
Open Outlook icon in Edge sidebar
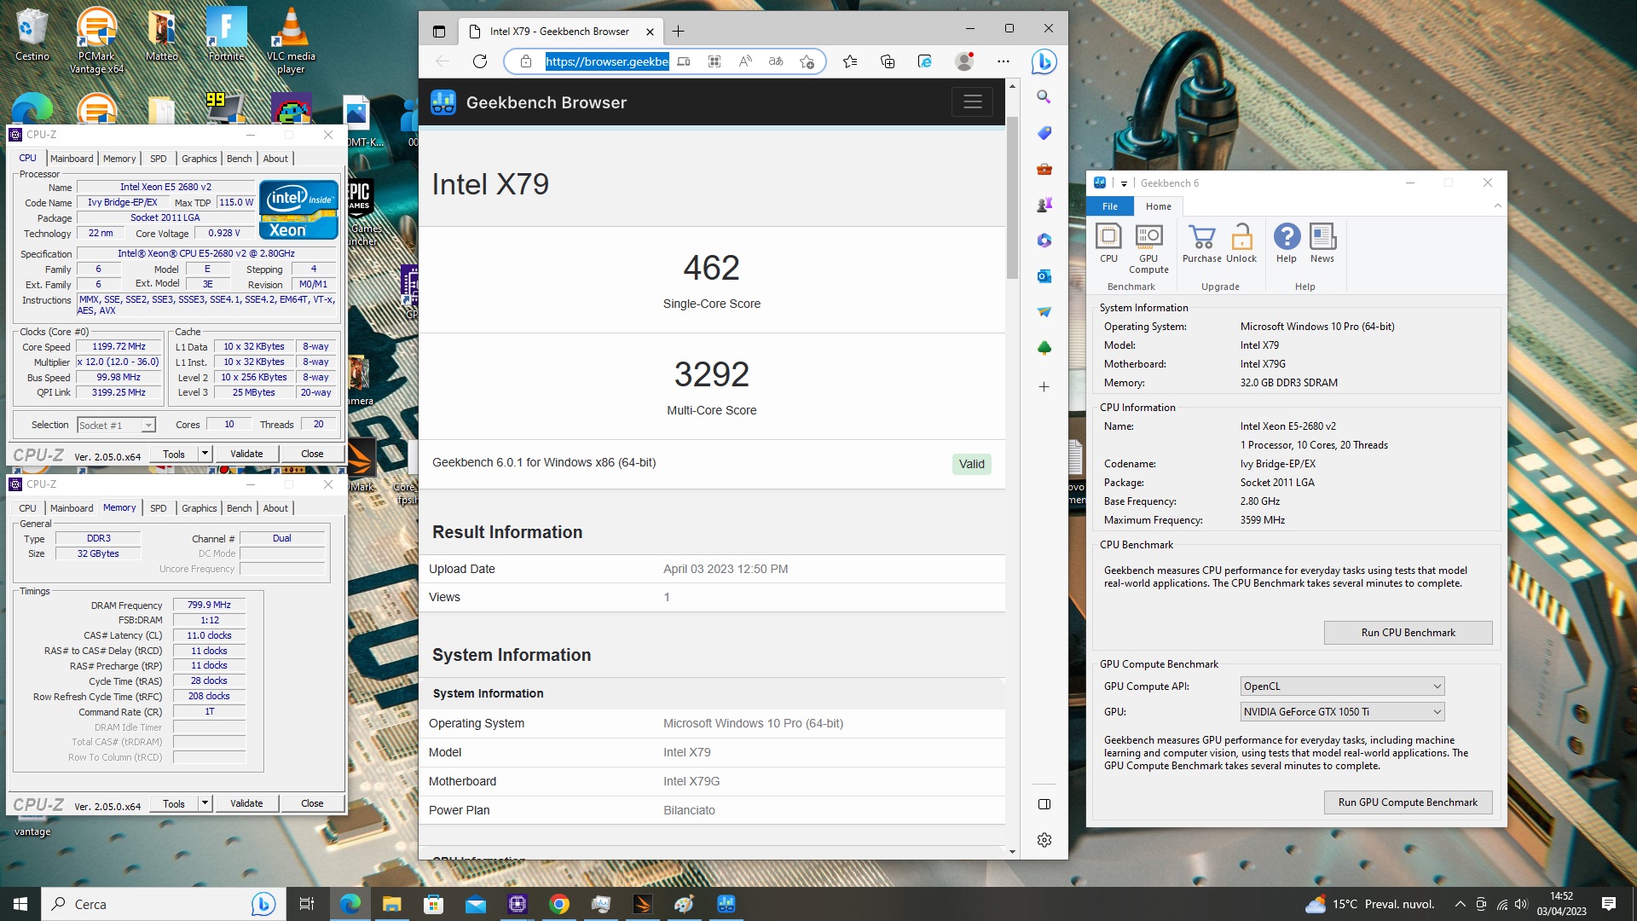1044,276
